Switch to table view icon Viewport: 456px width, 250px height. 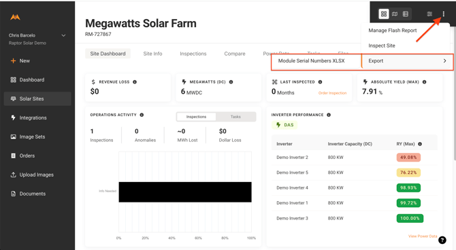[x=406, y=14]
